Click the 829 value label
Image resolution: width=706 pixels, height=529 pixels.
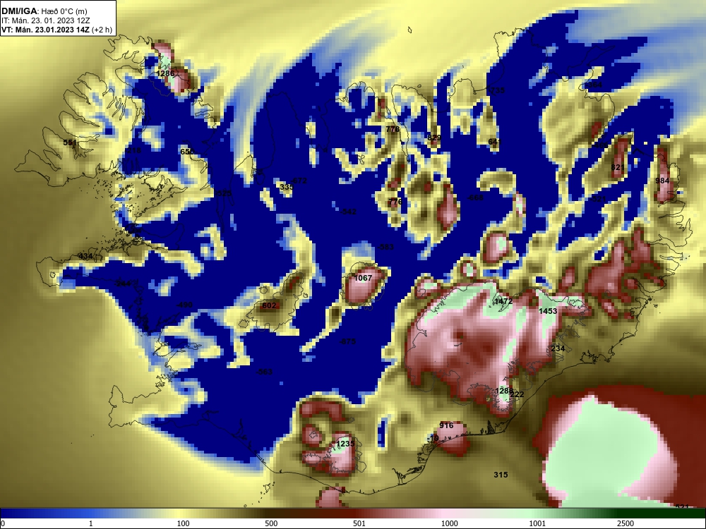point(434,138)
